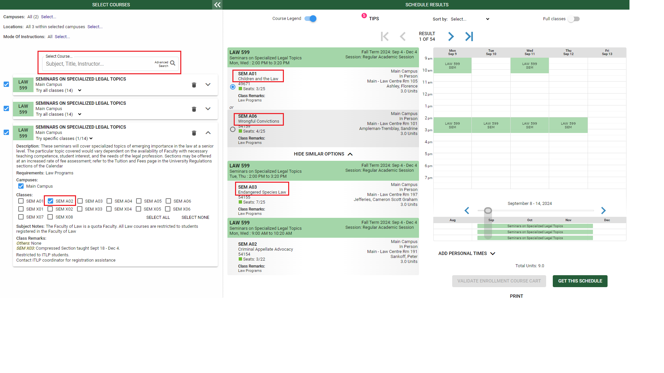Collapse the Select Courses panel with double-chevron icon
The width and height of the screenshot is (664, 373).
[x=217, y=5]
